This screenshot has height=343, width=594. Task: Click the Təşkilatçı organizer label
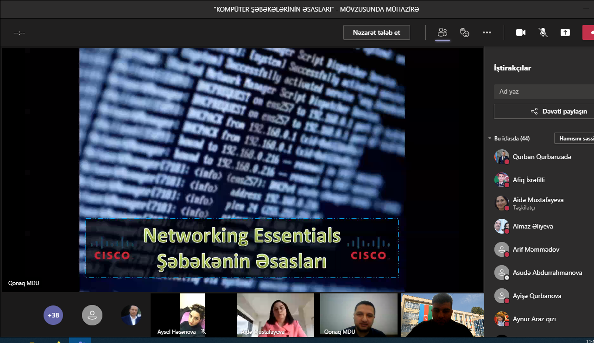point(524,208)
